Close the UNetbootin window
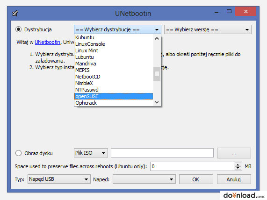Screen dimensions: 267x200 tap(245, 11)
